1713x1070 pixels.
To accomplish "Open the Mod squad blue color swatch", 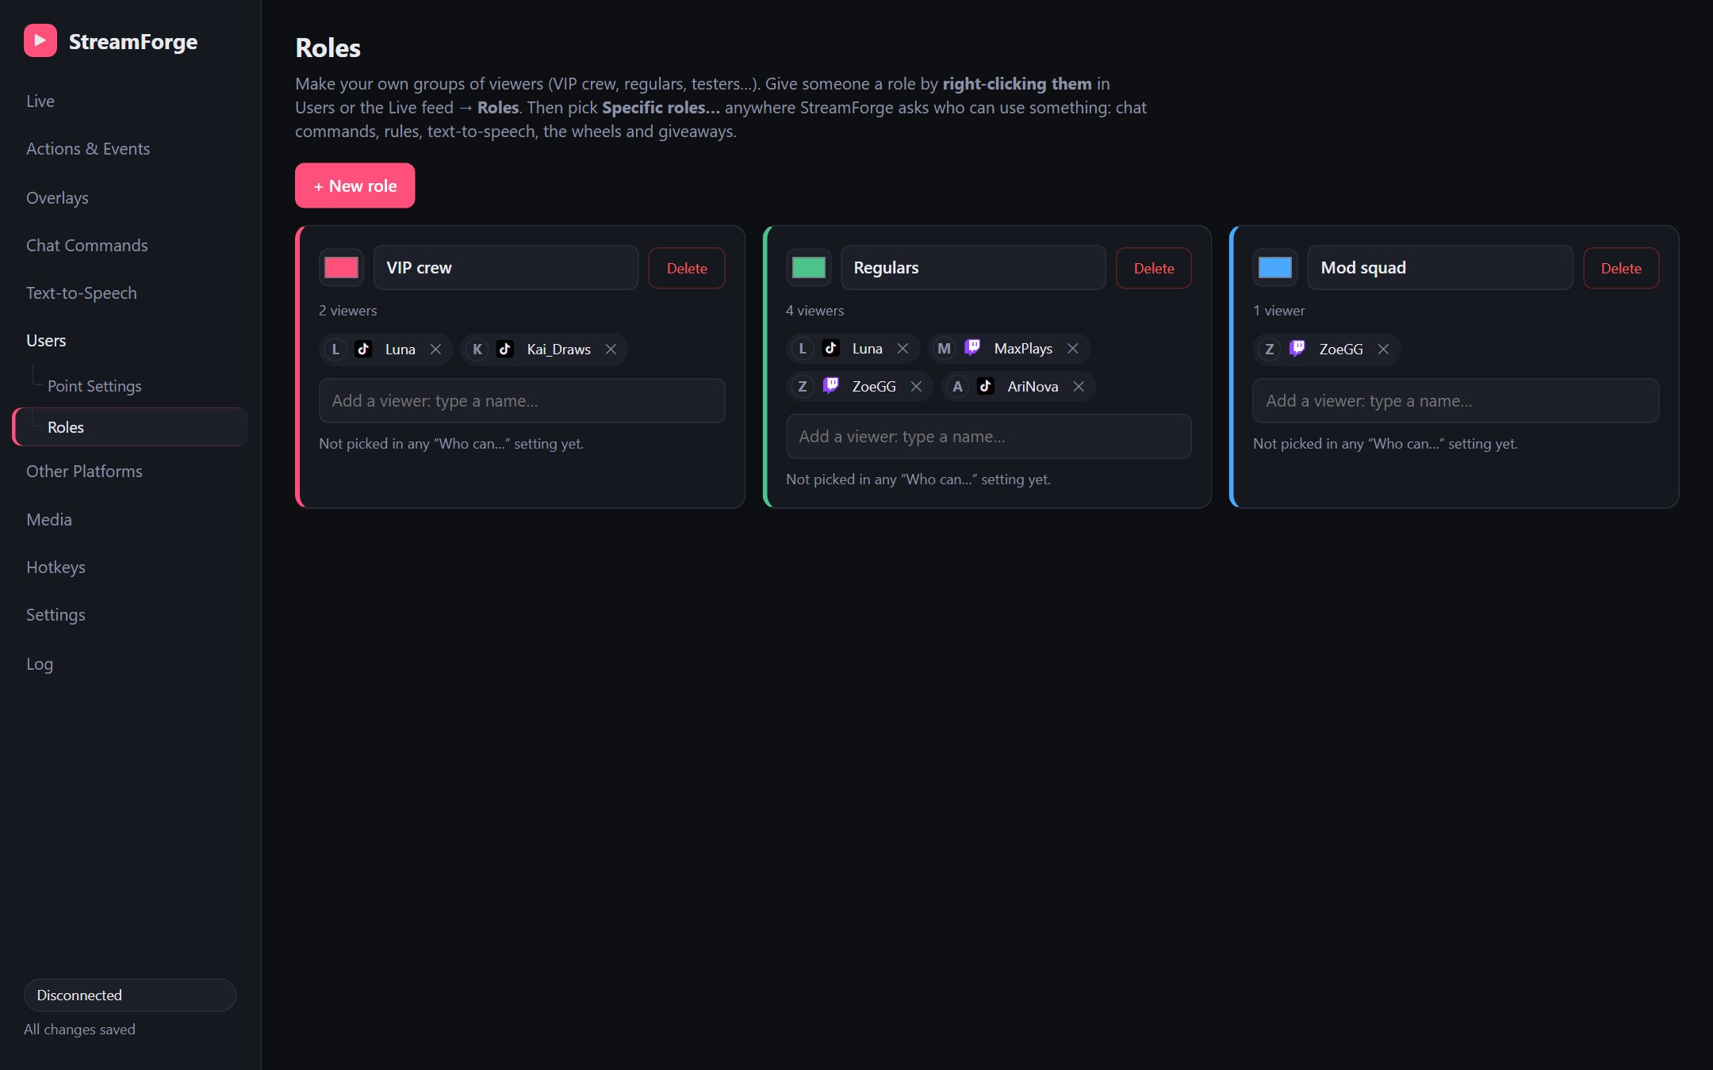I will click(x=1275, y=268).
